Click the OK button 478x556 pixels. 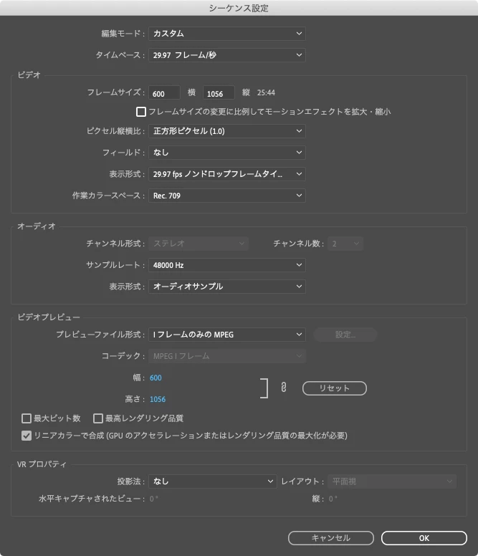point(424,538)
